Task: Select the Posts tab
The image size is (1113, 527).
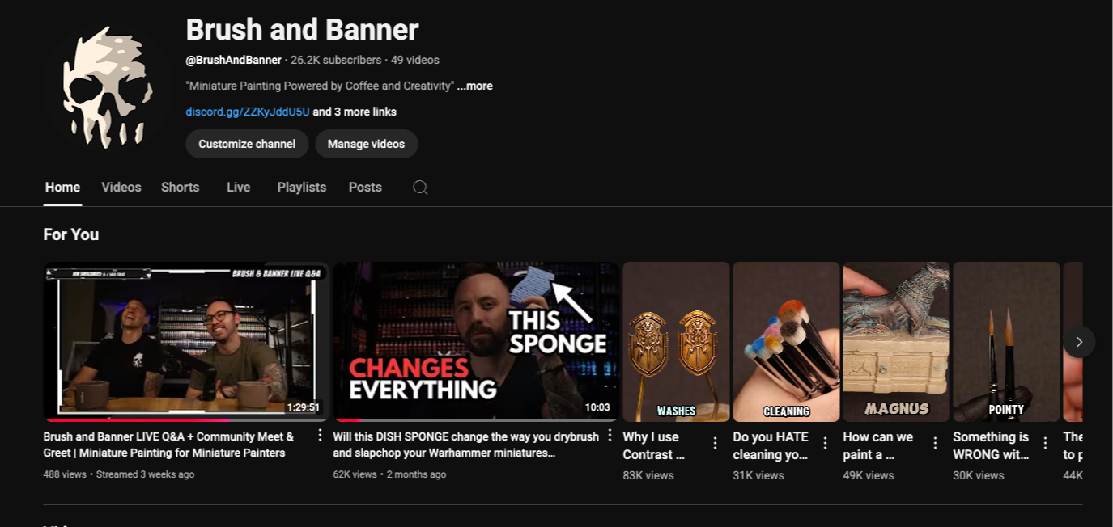Action: 365,187
